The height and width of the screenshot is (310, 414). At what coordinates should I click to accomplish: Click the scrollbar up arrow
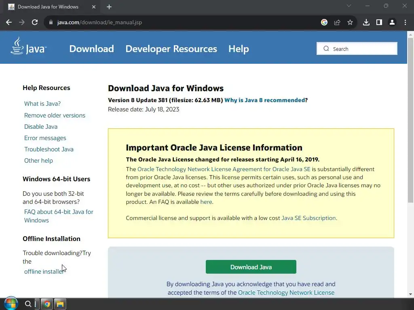coord(410,34)
